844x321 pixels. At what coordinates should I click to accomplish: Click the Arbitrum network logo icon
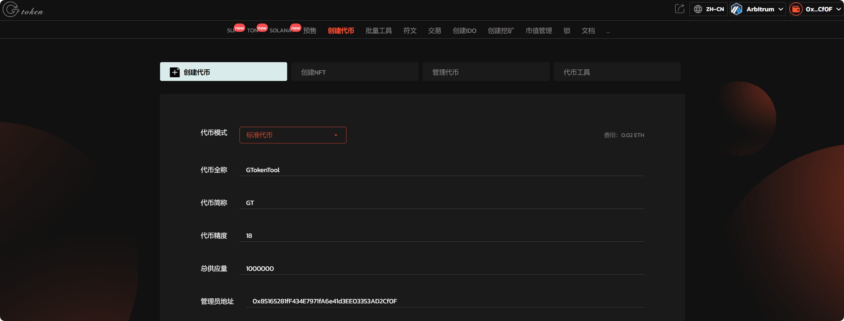pos(737,9)
